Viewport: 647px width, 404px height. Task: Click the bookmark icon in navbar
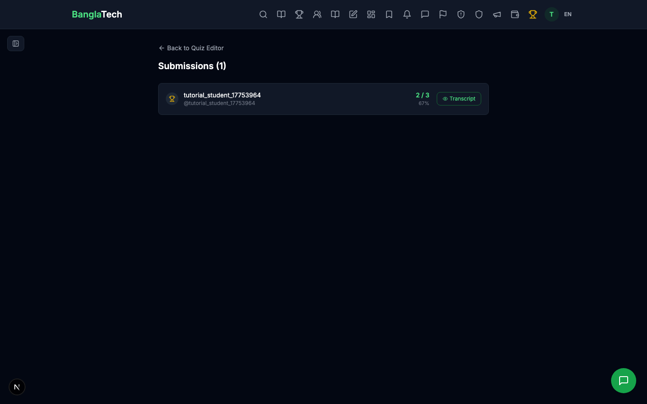[389, 14]
